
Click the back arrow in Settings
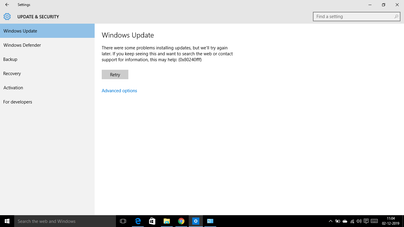point(7,5)
